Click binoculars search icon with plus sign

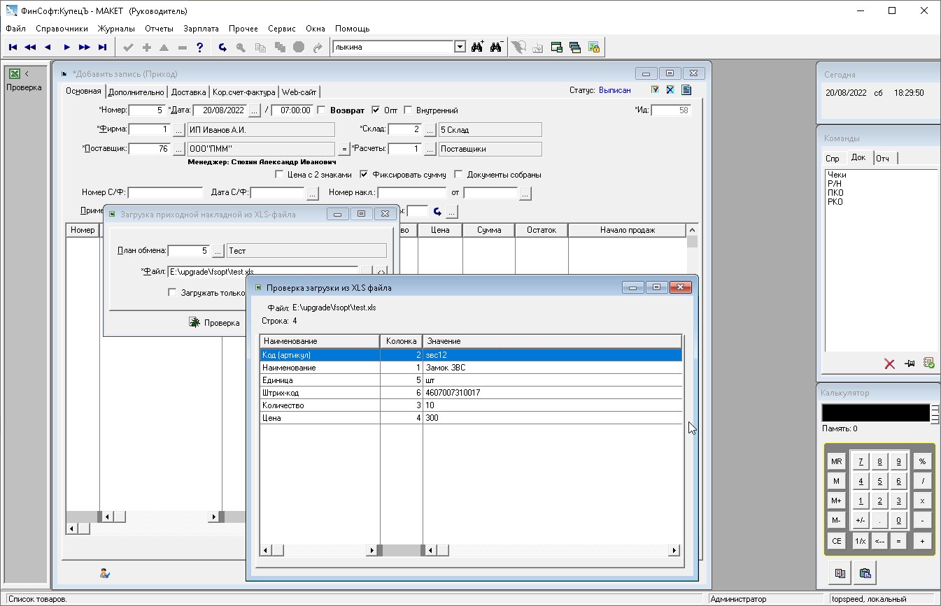click(x=478, y=48)
